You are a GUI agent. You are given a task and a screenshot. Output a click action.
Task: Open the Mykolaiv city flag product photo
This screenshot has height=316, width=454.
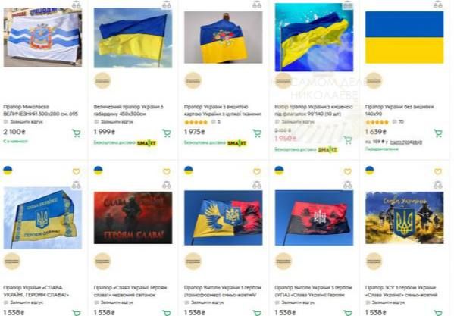pos(42,37)
